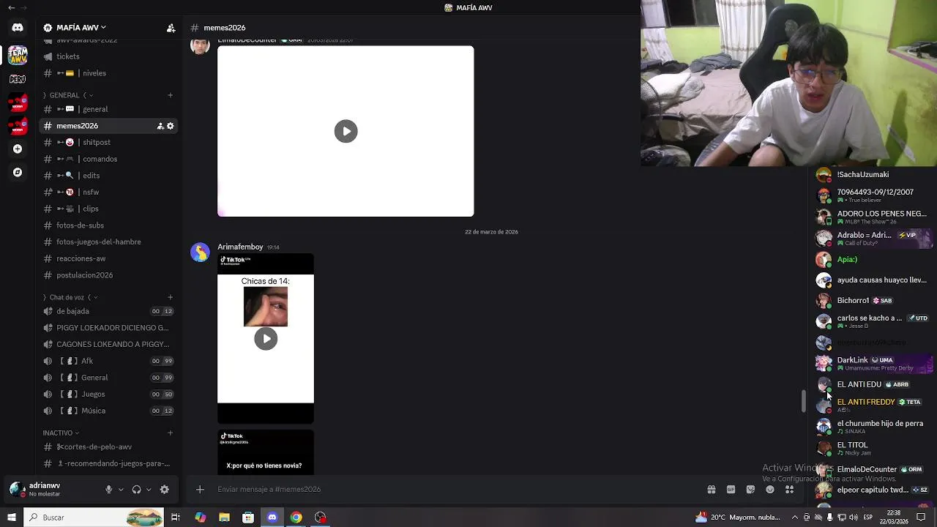
Task: Create channel in INACTIVO category
Action: pyautogui.click(x=170, y=433)
